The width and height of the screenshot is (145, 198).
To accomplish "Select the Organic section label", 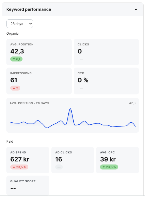I will point(12,34).
